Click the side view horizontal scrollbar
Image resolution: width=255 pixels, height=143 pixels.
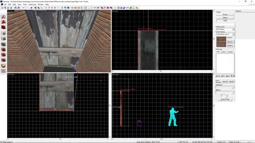pos(162,139)
